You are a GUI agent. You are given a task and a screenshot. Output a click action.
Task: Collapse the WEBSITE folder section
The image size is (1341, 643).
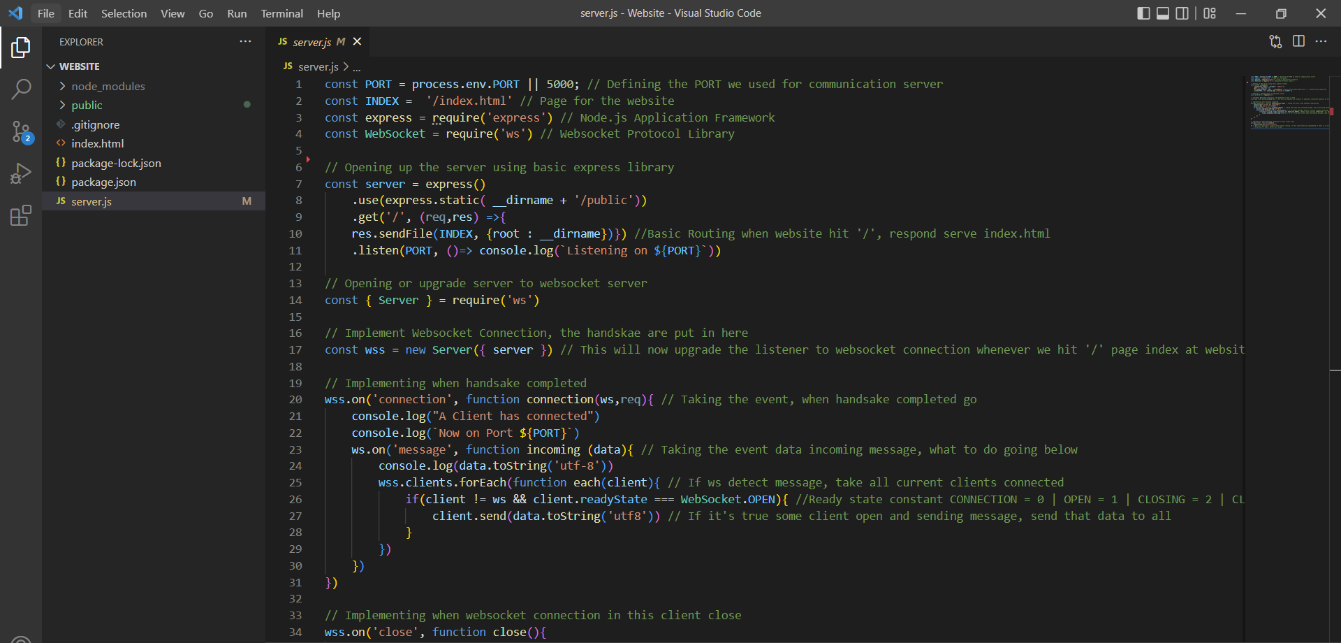click(154, 66)
